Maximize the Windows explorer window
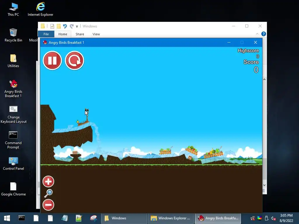This screenshot has height=224, width=299. tap(247, 26)
